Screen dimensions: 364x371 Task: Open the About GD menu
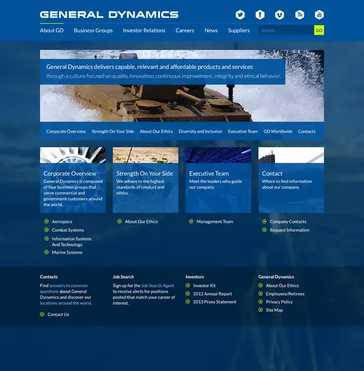[52, 30]
